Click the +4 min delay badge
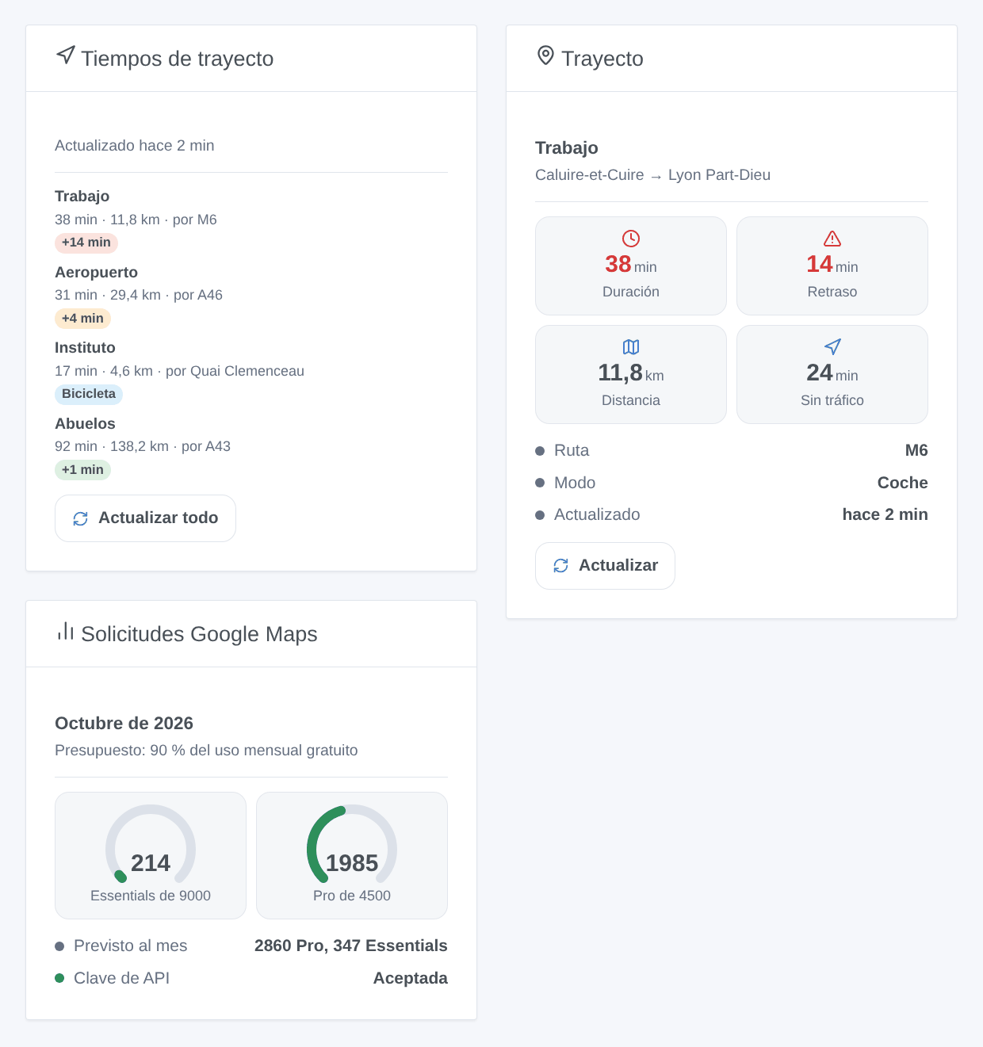 (x=82, y=319)
